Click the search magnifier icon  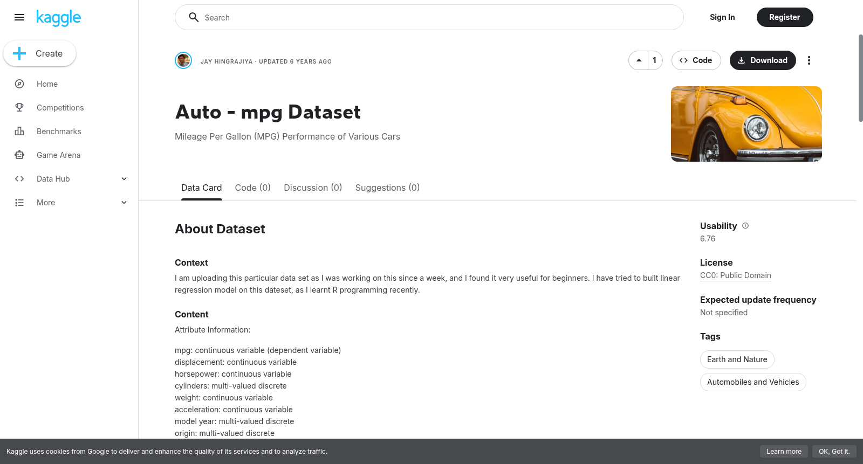pos(194,17)
